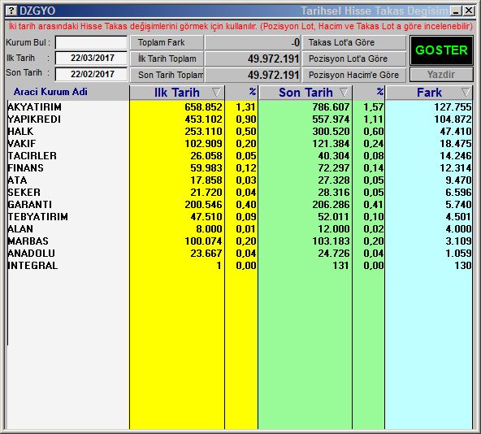Screen dimensions: 481x434
Task: Select Pozisyon Lot'a Göre view option
Action: (x=354, y=59)
